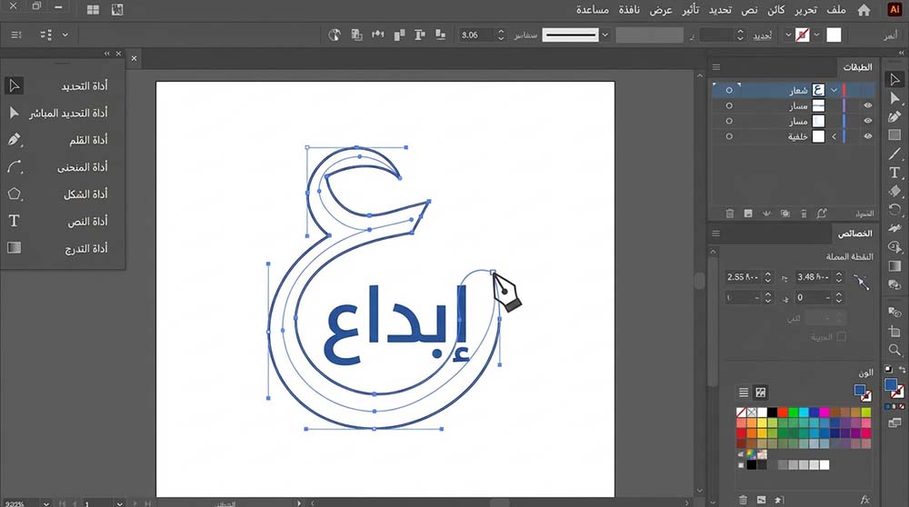The image size is (909, 507).
Task: Open the مساعدة menu
Action: 593,10
